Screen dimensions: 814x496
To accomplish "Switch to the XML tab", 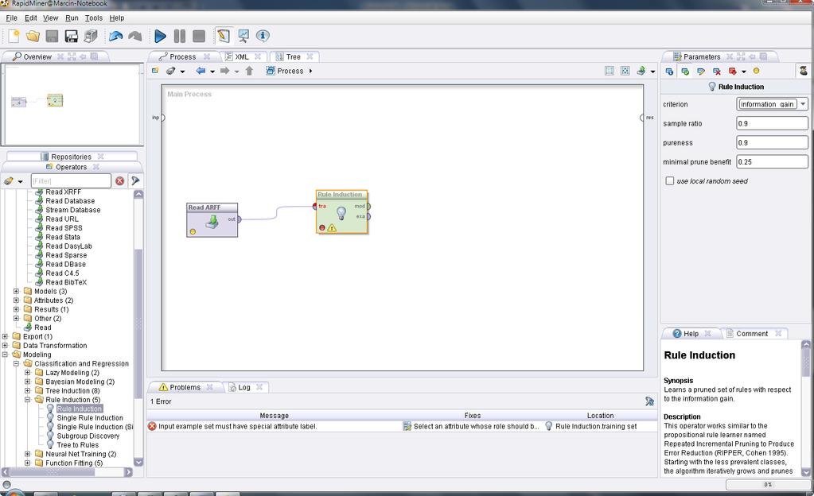I will [241, 56].
